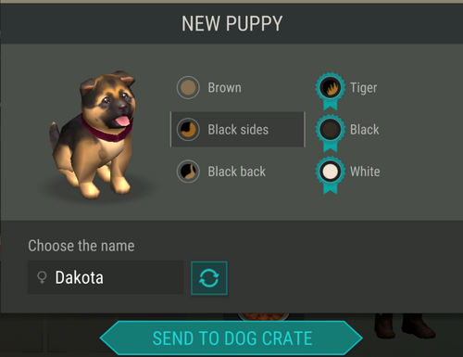This screenshot has width=463, height=357.
Task: Click the Dakota name input field
Action: pos(106,277)
